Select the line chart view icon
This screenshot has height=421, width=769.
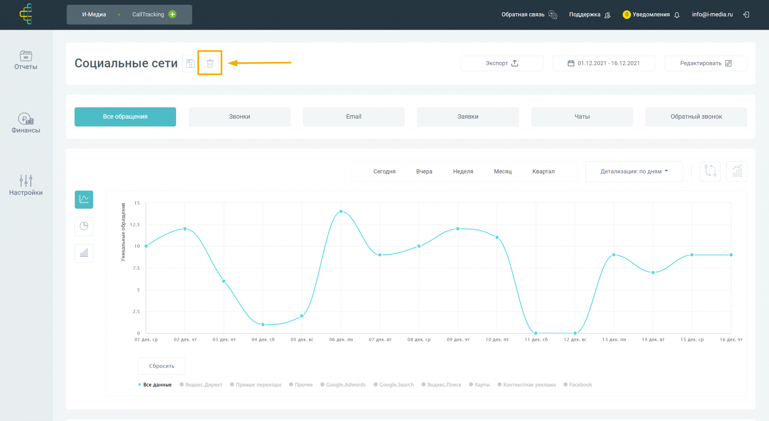tap(84, 199)
